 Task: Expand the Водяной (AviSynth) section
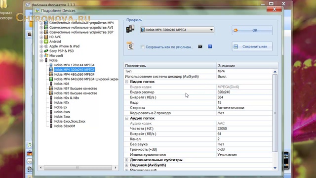tap(126, 165)
